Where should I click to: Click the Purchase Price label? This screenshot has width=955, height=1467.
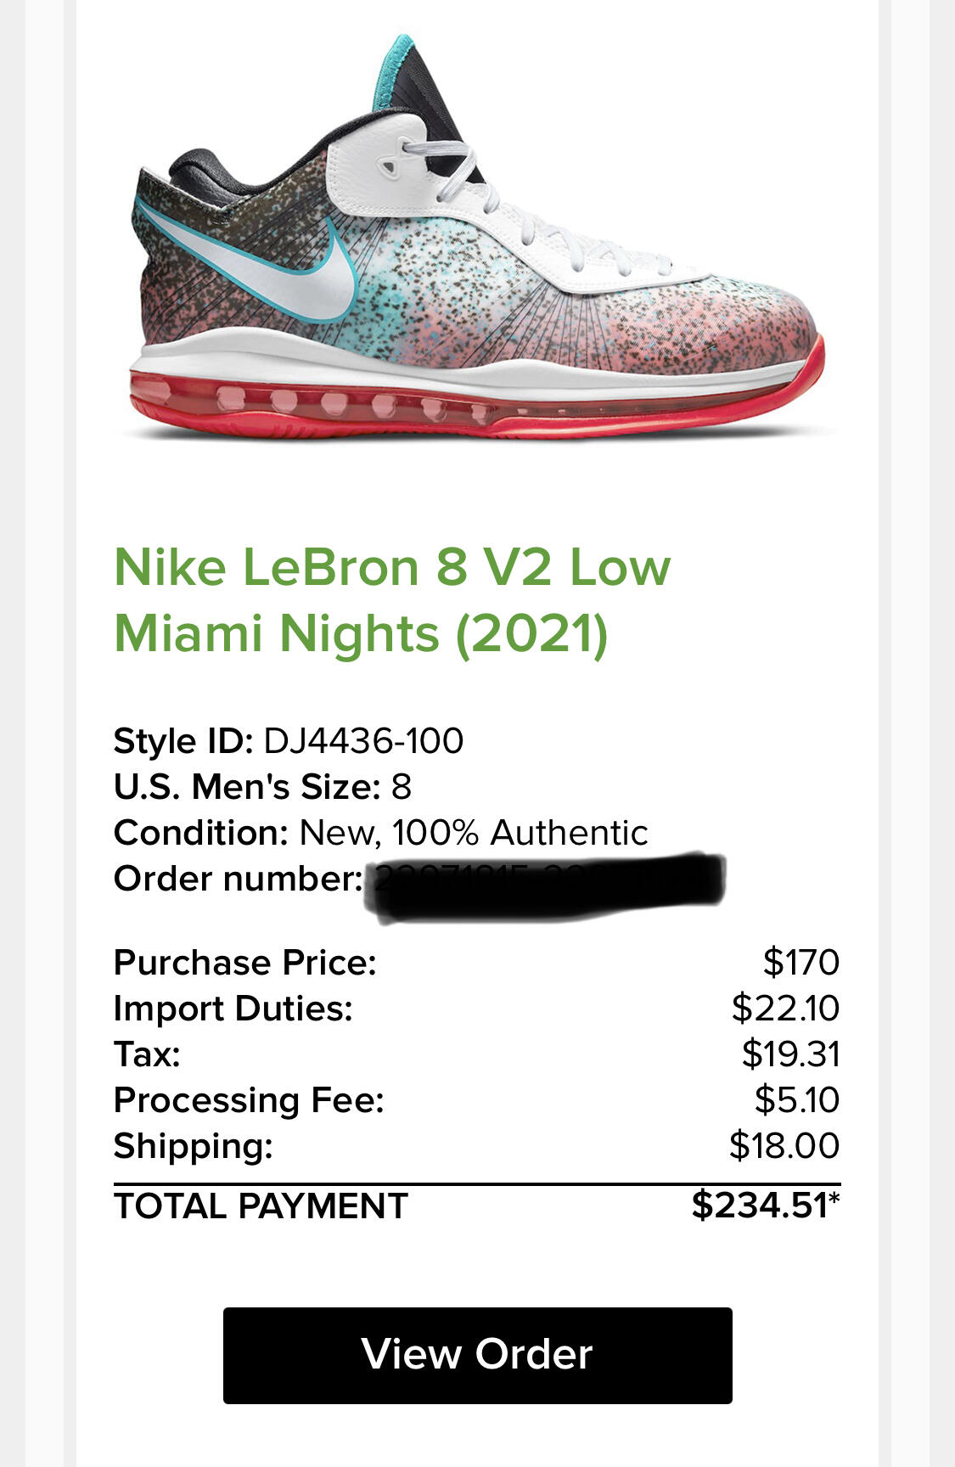point(245,963)
